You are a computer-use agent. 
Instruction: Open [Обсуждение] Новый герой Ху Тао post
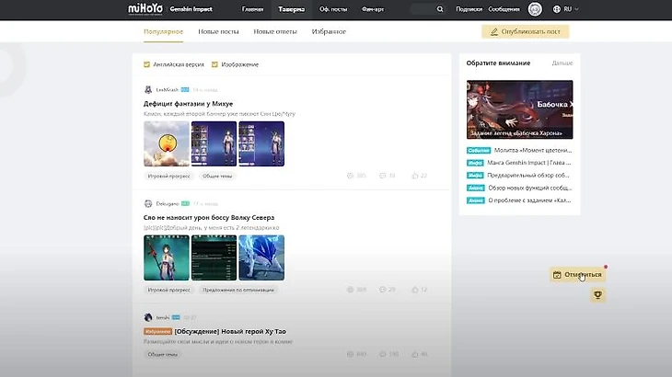pyautogui.click(x=230, y=332)
